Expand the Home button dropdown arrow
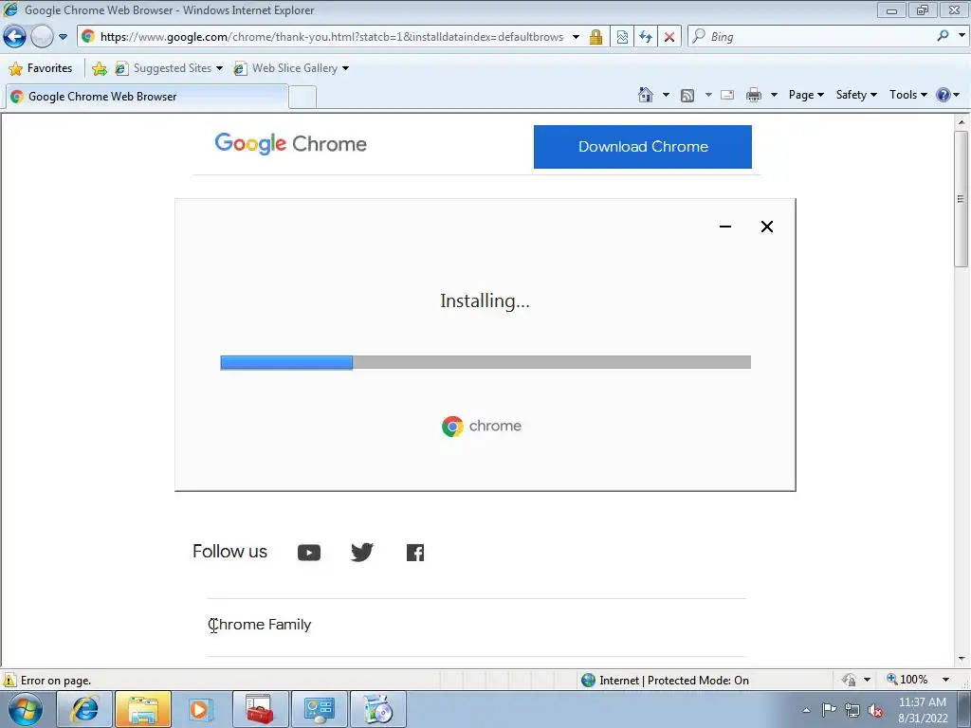This screenshot has height=728, width=971. click(666, 95)
